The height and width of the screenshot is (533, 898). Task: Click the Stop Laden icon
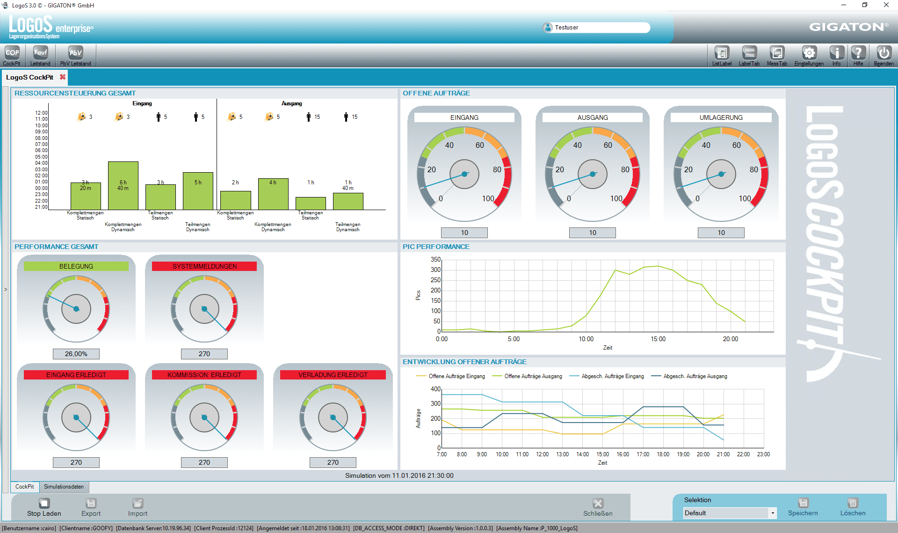tap(44, 503)
